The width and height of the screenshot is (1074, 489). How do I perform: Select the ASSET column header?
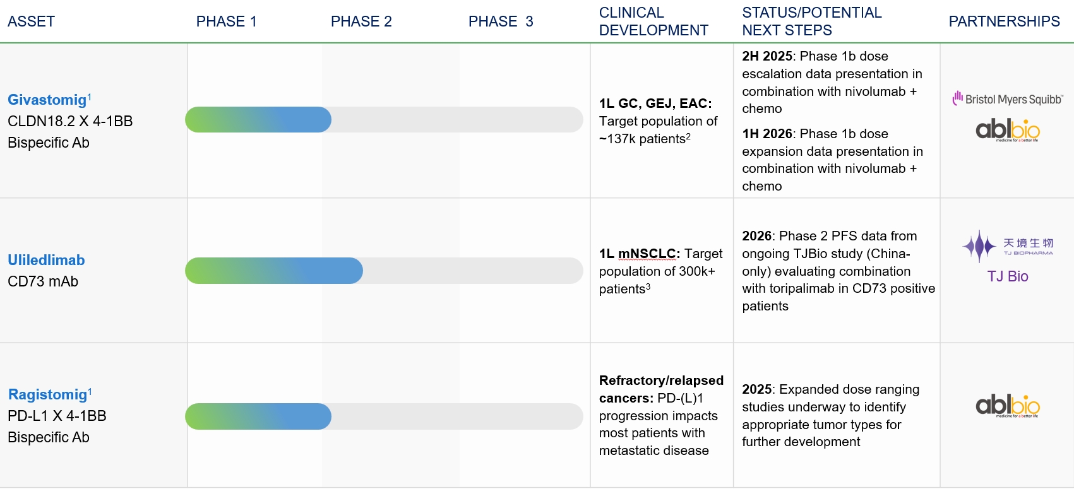pos(32,21)
